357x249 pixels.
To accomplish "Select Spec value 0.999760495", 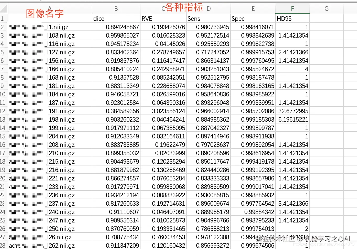I will [253, 61].
